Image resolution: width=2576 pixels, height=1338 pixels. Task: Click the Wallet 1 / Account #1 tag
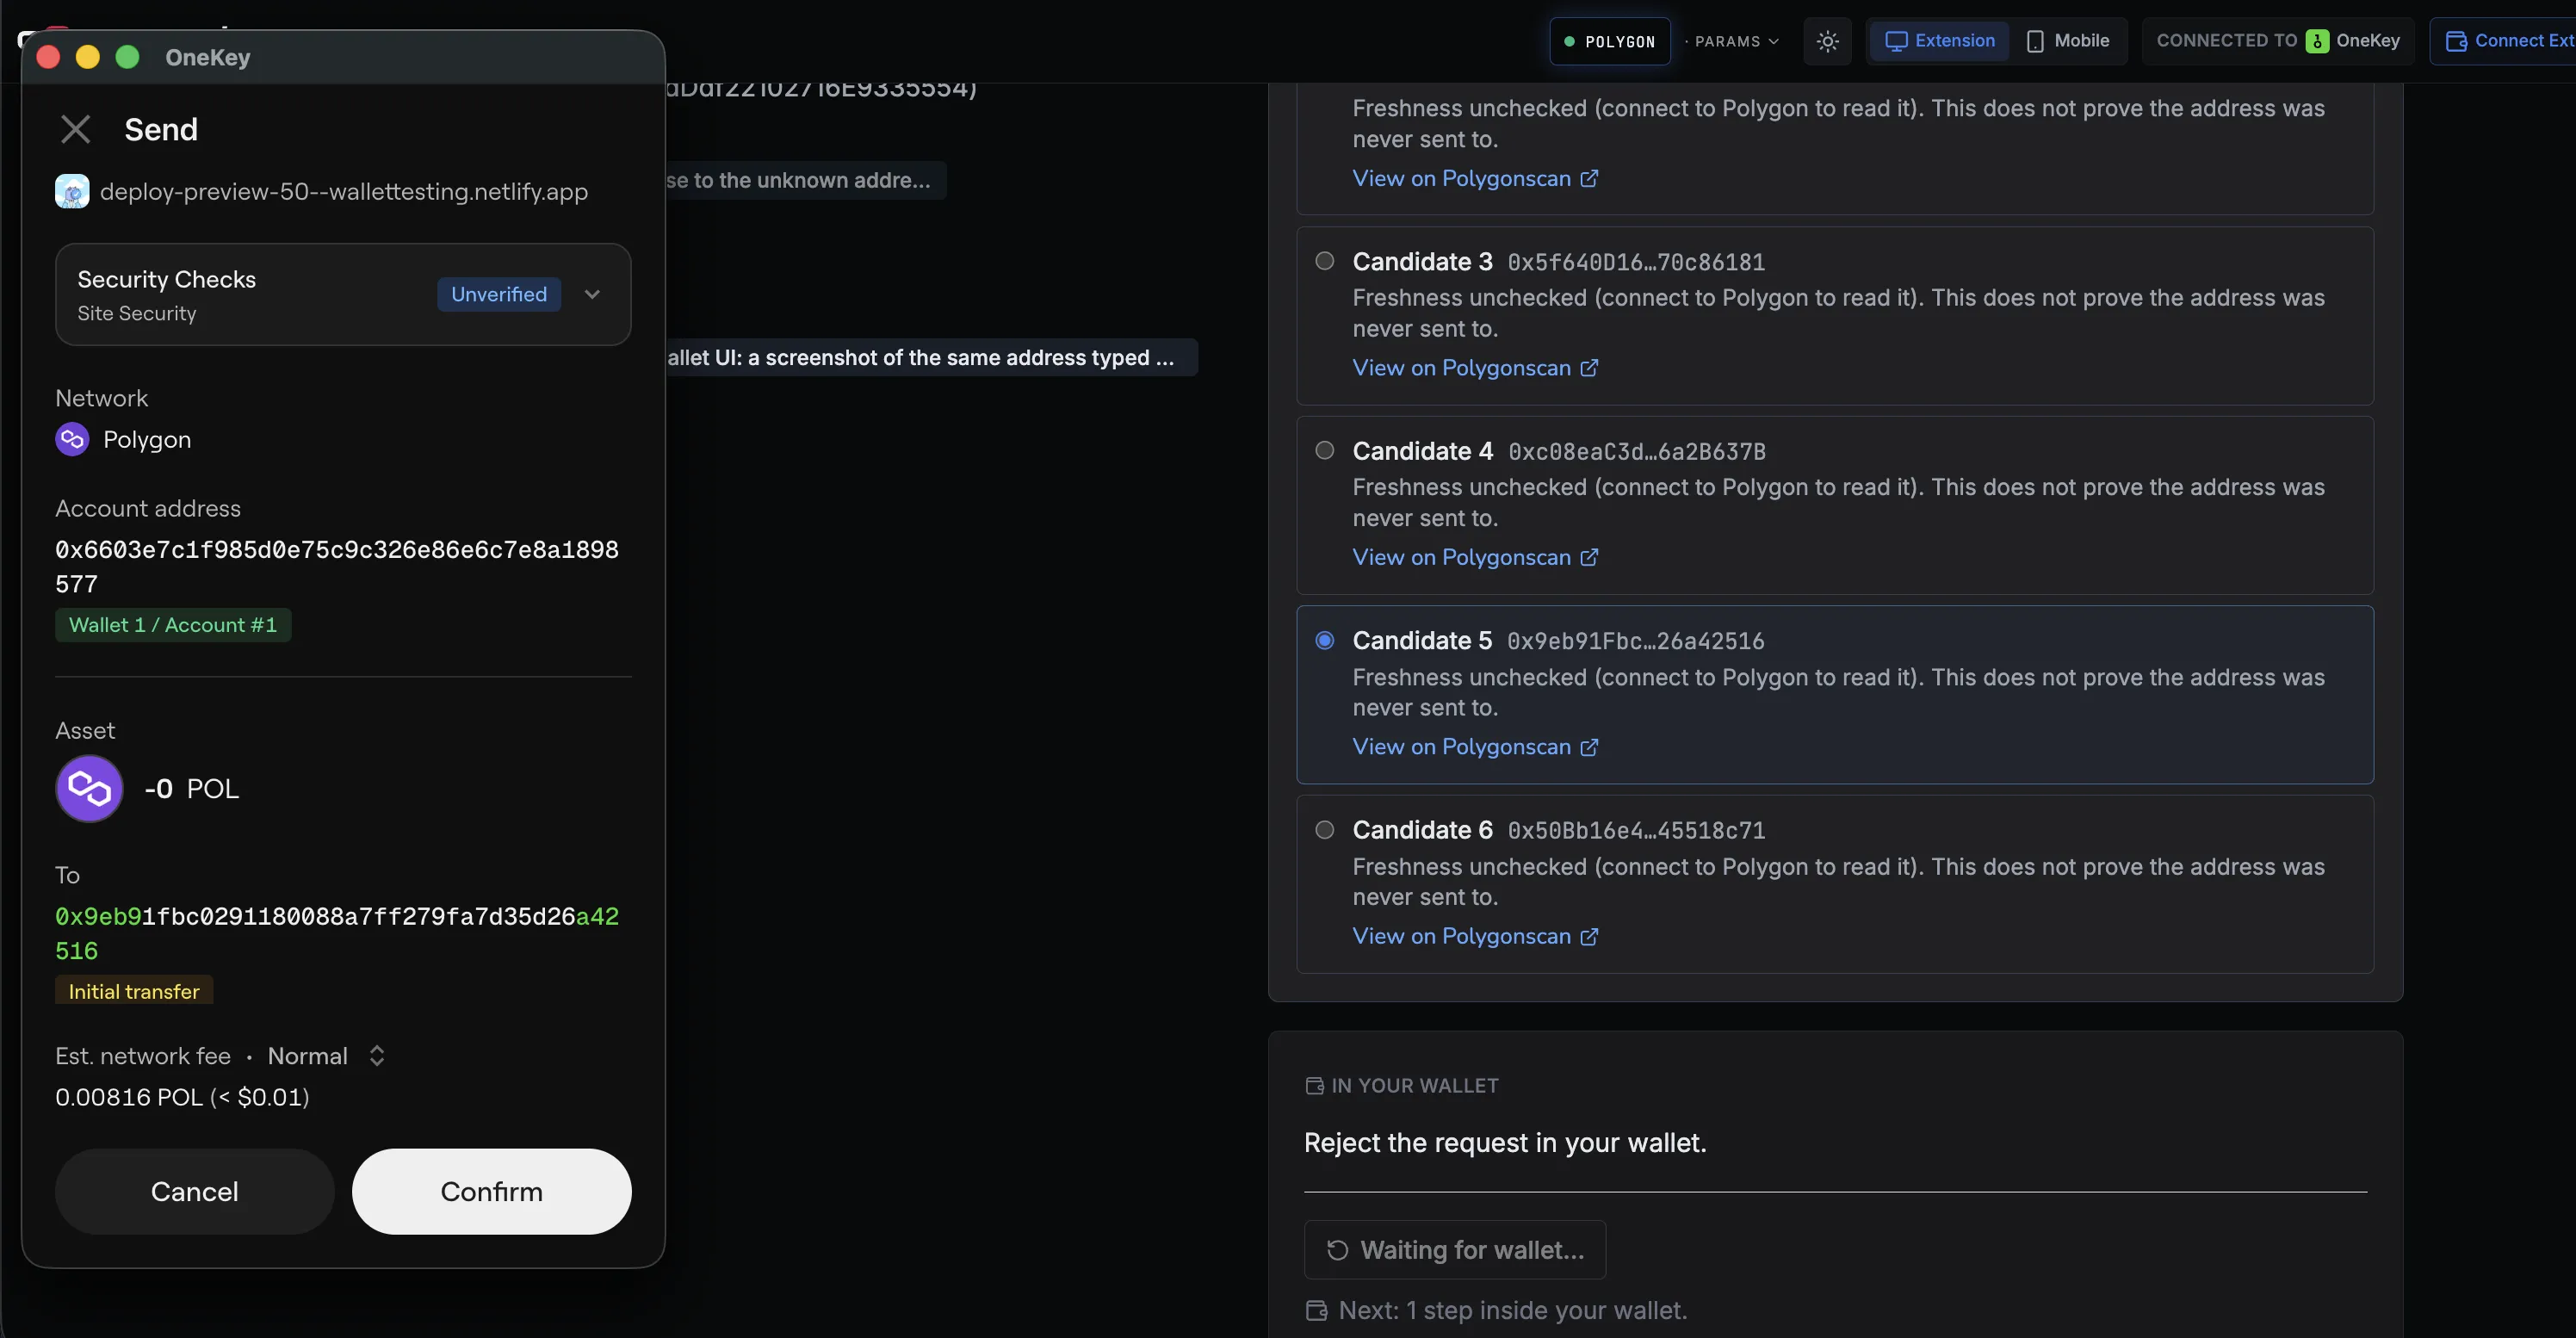coord(173,625)
